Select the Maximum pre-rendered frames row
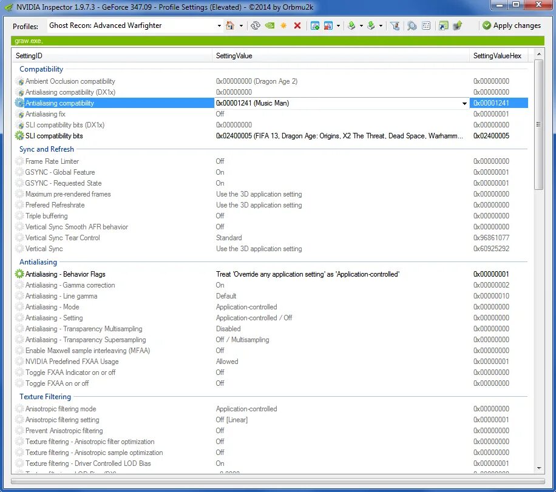Viewport: 556px width, 492px height. click(271, 194)
